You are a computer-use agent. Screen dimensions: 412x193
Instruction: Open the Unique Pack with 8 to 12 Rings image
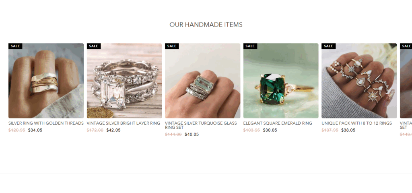pyautogui.click(x=359, y=81)
